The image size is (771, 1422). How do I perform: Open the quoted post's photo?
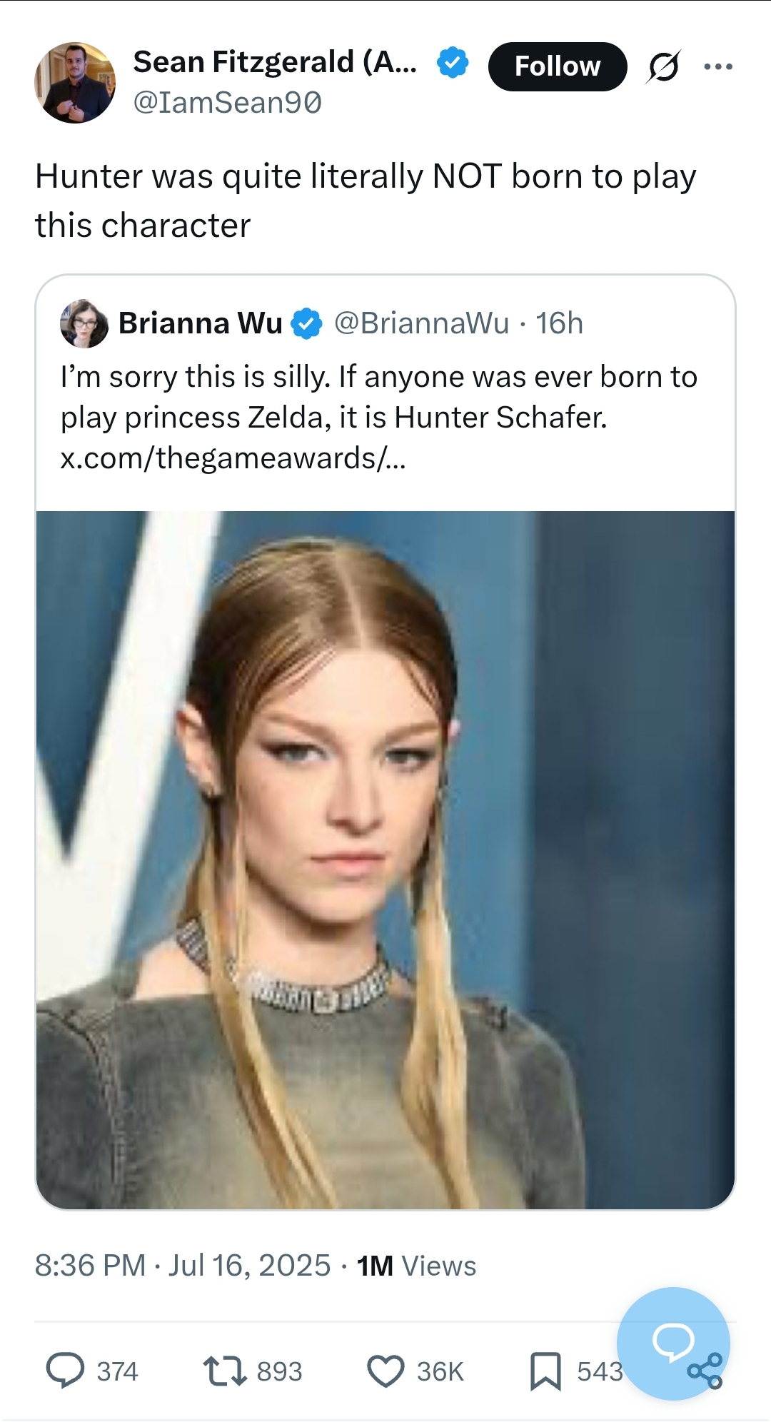(385, 860)
